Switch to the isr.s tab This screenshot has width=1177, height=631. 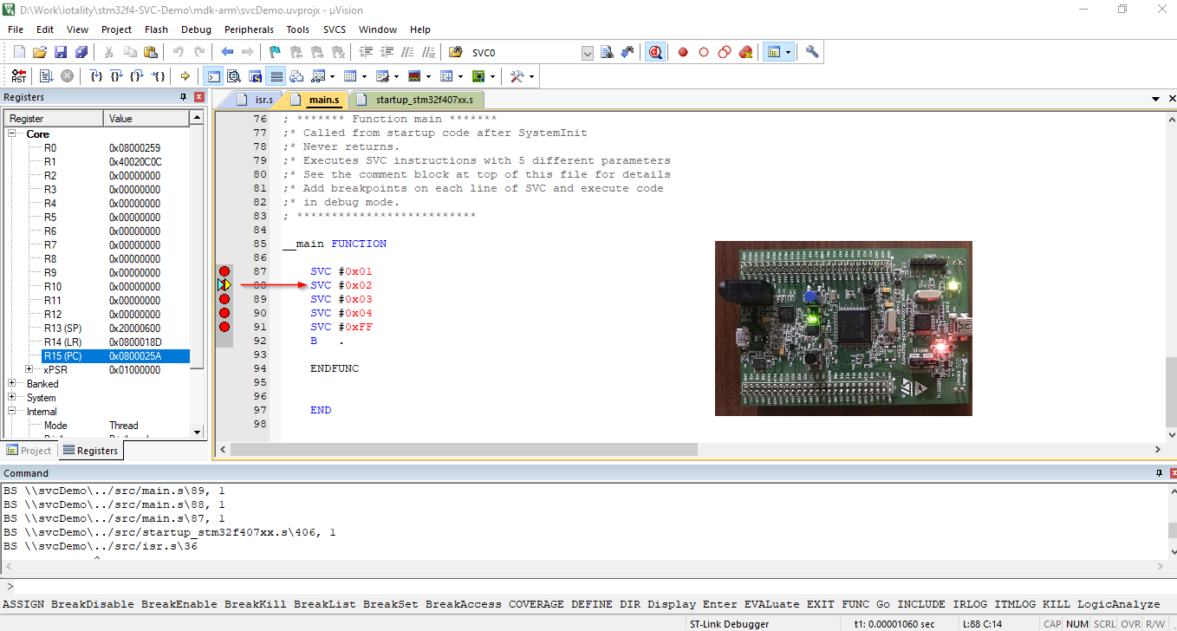257,100
